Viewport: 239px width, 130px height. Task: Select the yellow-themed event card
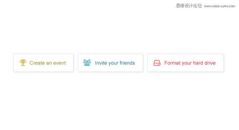[43, 63]
